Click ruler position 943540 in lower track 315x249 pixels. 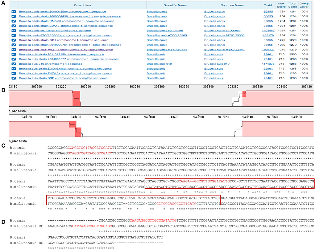pos(248,117)
